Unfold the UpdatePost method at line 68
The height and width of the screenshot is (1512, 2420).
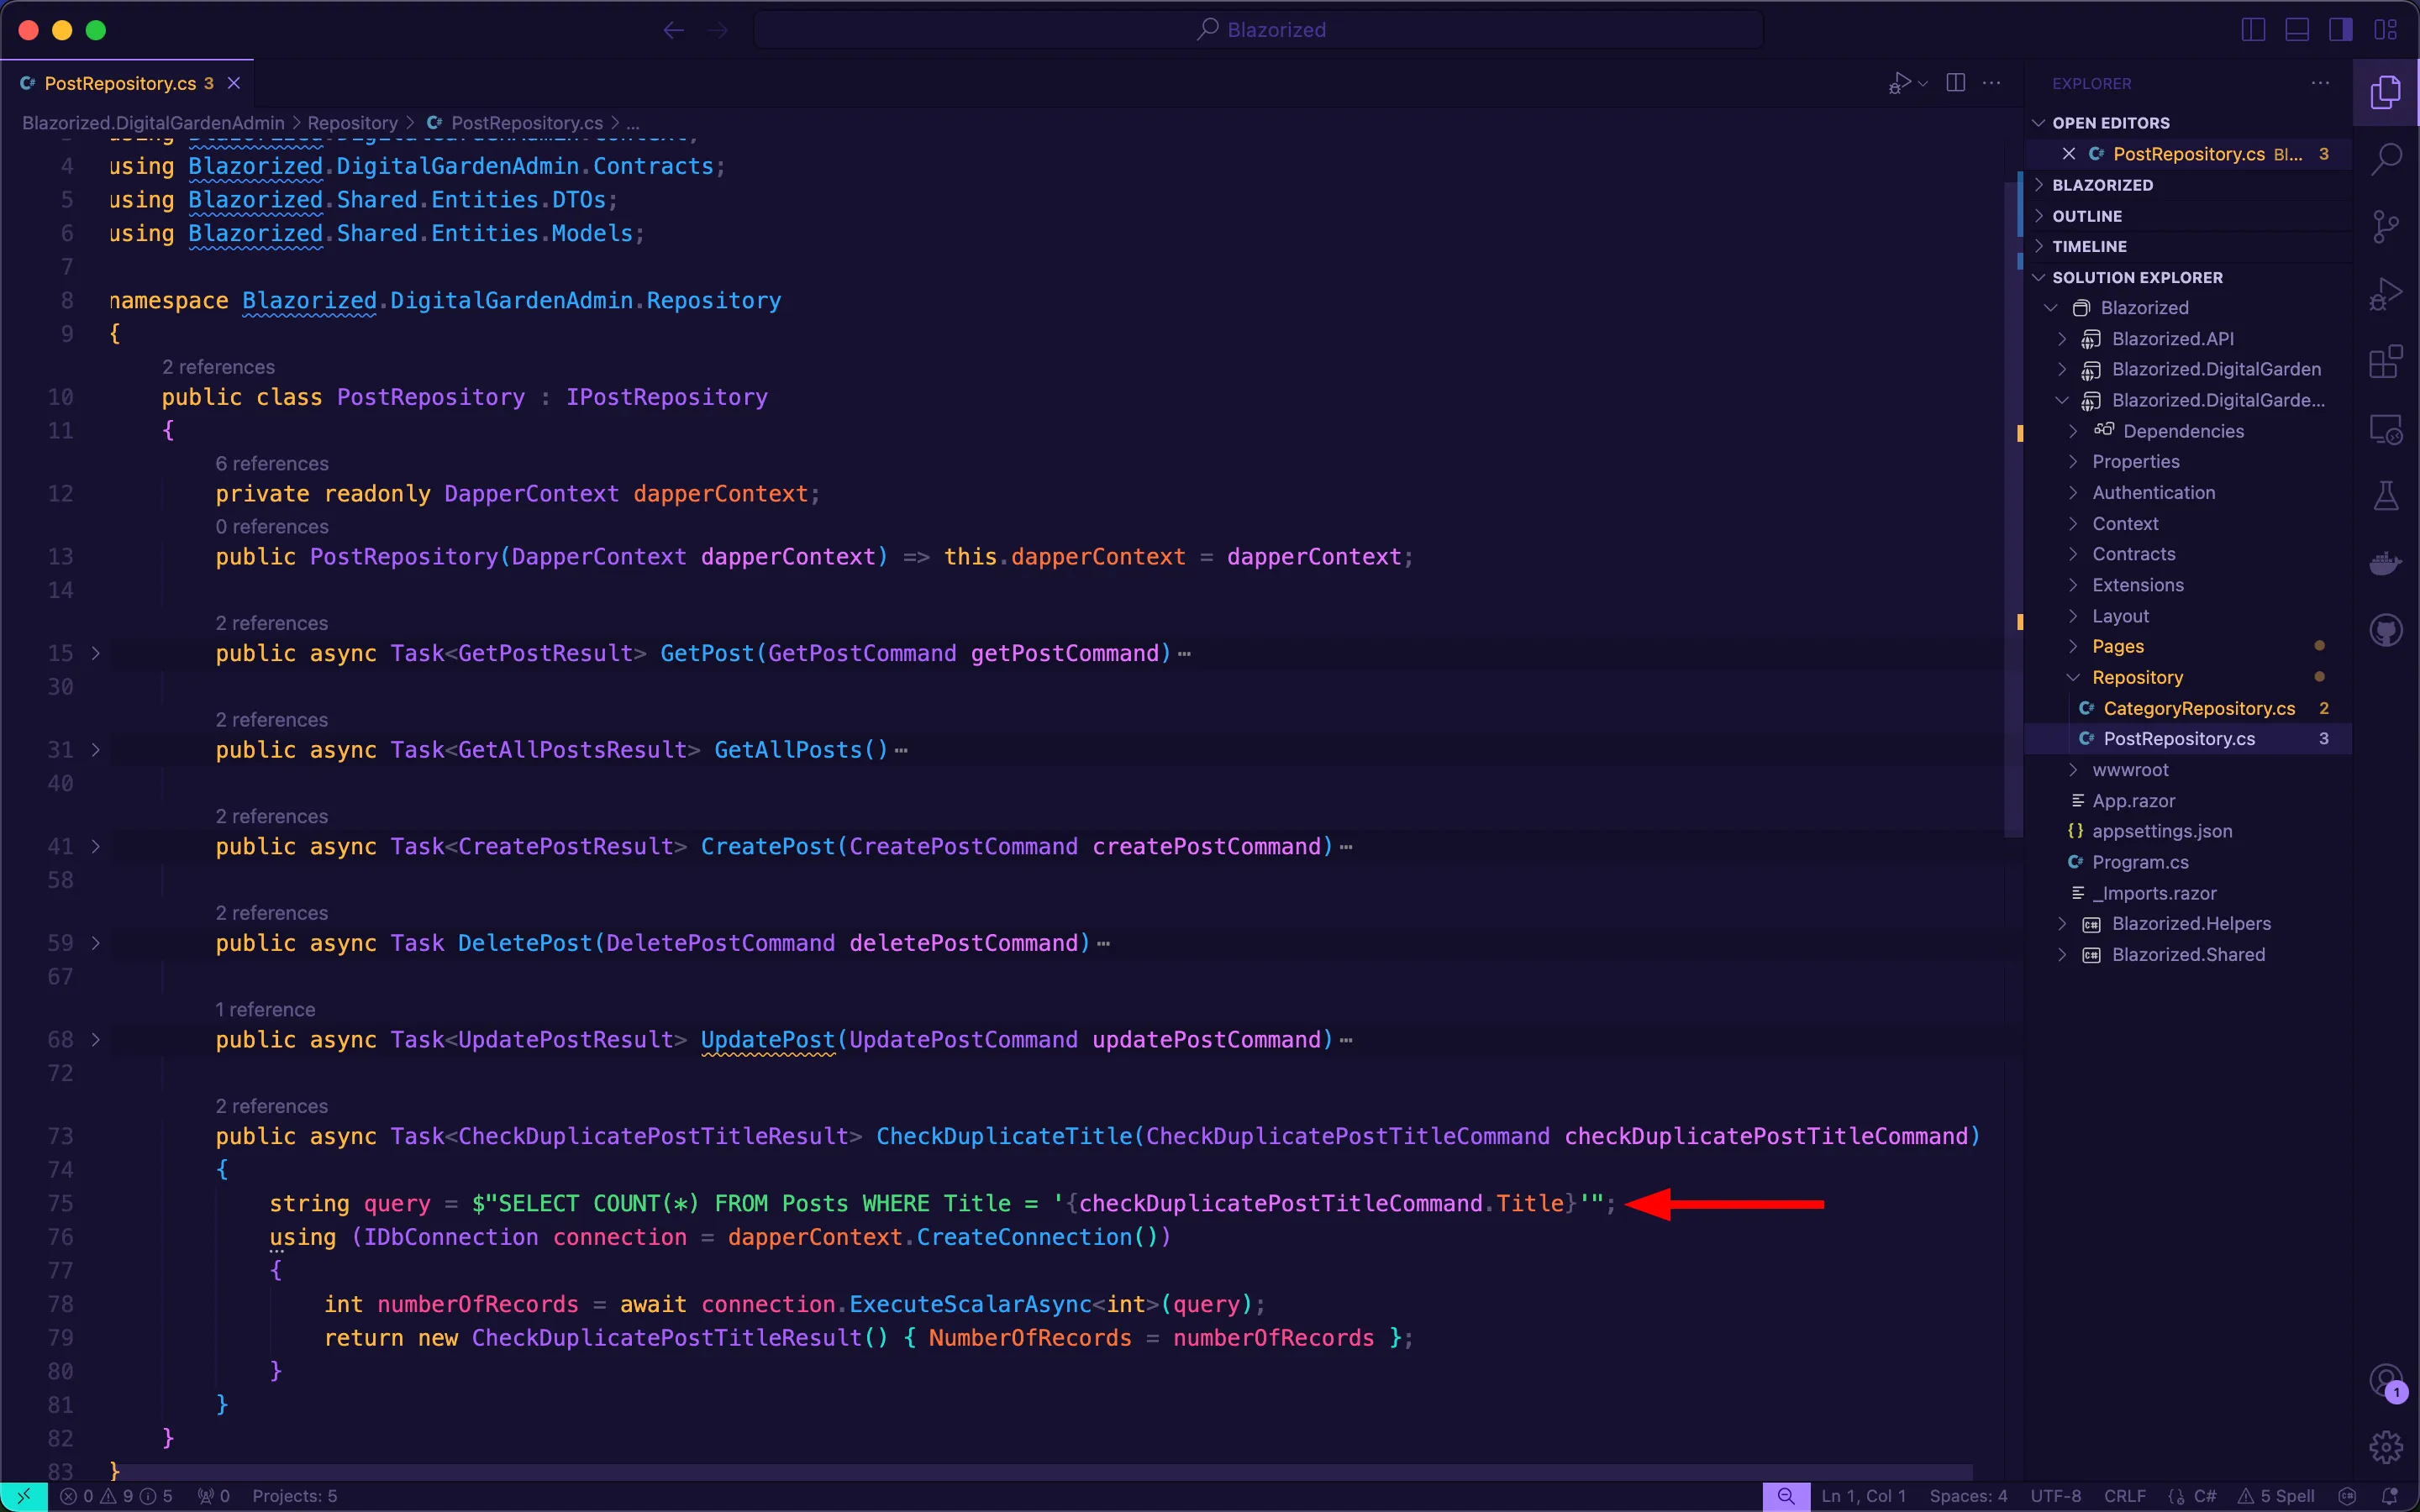tap(96, 1040)
